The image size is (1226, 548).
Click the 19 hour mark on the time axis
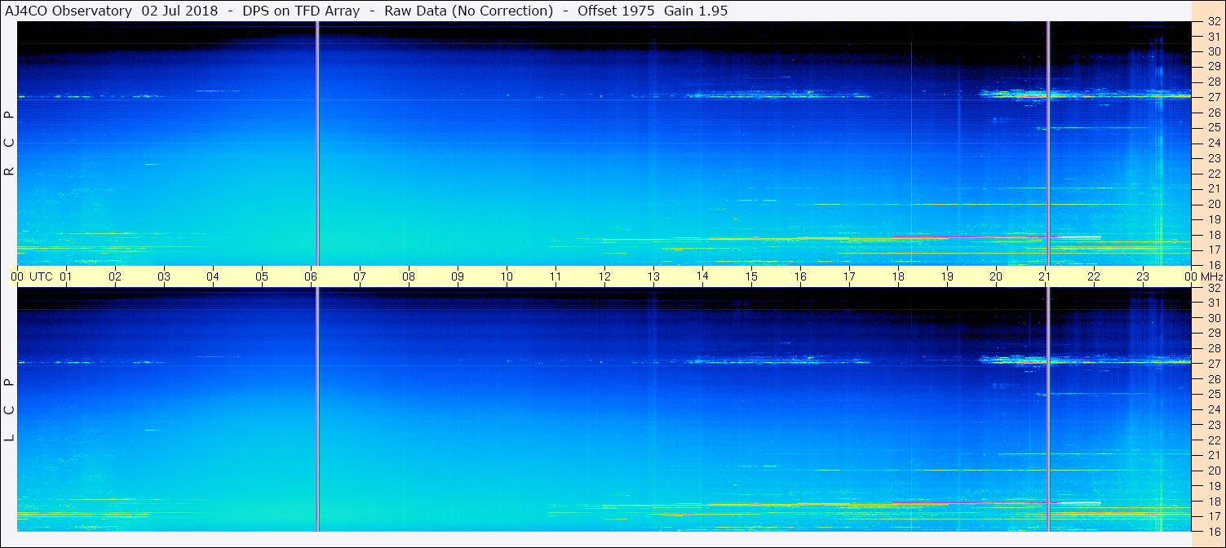(x=947, y=276)
